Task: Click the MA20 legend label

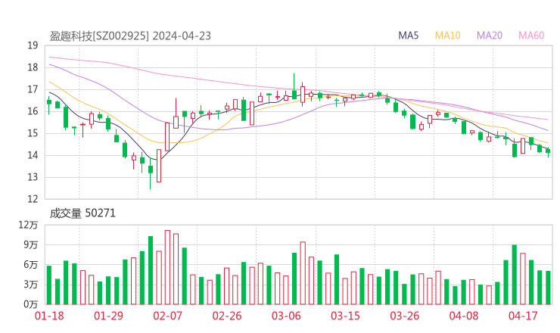Action: pyautogui.click(x=490, y=36)
